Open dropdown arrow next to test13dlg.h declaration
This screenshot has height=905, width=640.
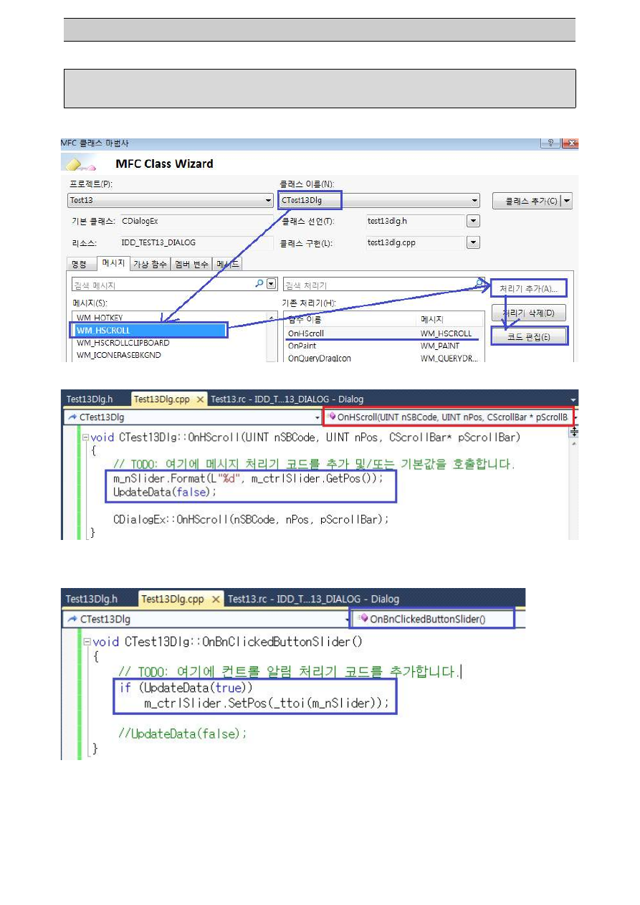pyautogui.click(x=473, y=222)
